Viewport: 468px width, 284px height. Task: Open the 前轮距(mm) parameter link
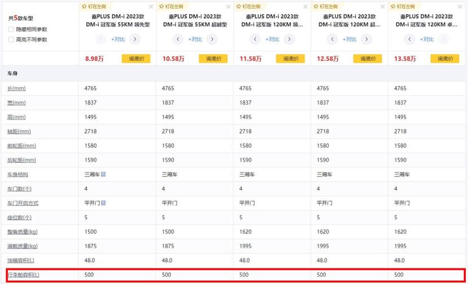point(21,146)
